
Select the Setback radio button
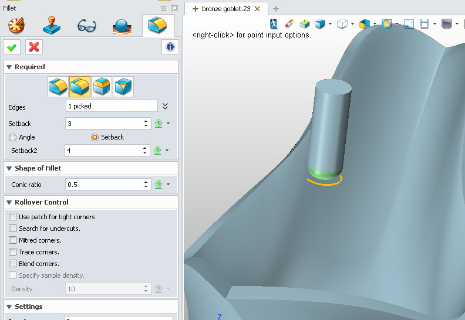pos(95,137)
